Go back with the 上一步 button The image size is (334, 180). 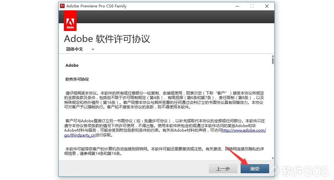(x=223, y=169)
